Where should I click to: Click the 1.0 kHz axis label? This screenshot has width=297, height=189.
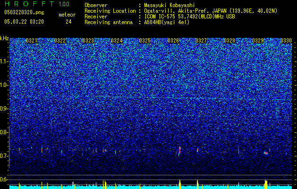[x=4, y=85]
